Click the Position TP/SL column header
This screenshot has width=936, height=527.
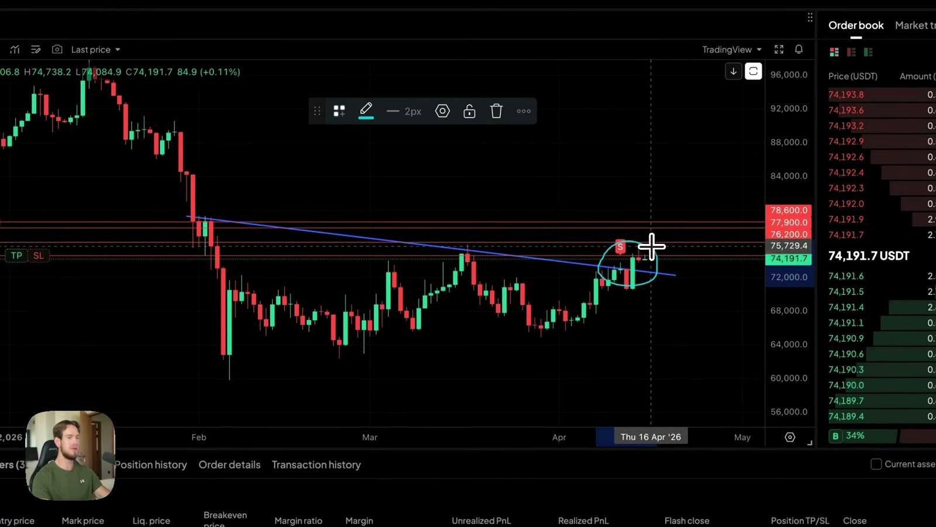pyautogui.click(x=800, y=521)
